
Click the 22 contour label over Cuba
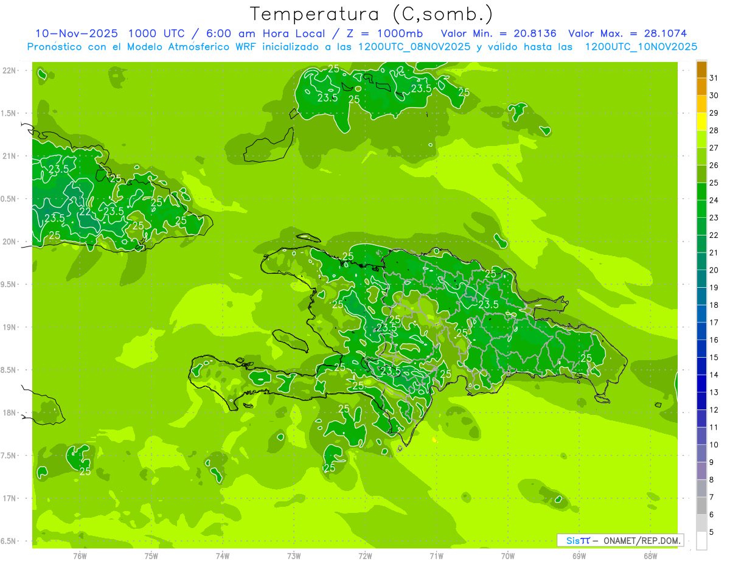[86, 211]
